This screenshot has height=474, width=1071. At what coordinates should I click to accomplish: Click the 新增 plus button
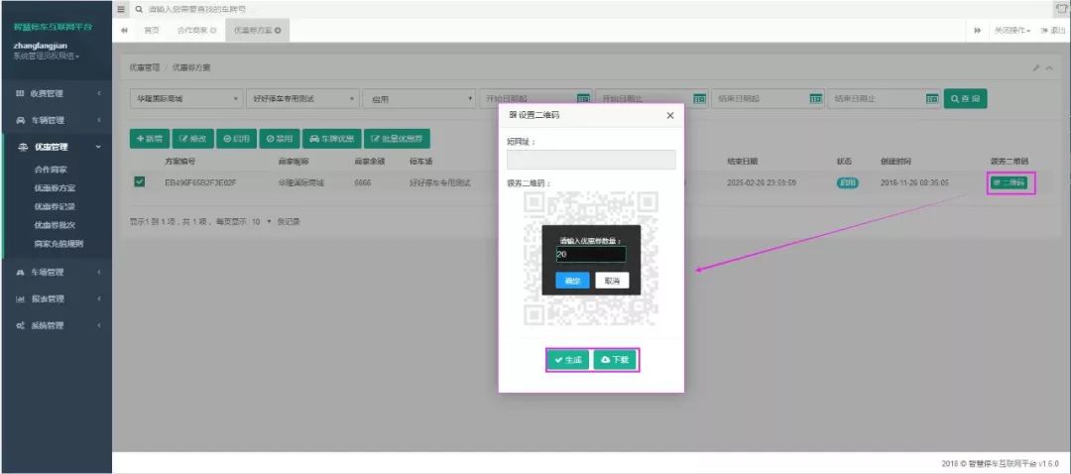pos(149,139)
